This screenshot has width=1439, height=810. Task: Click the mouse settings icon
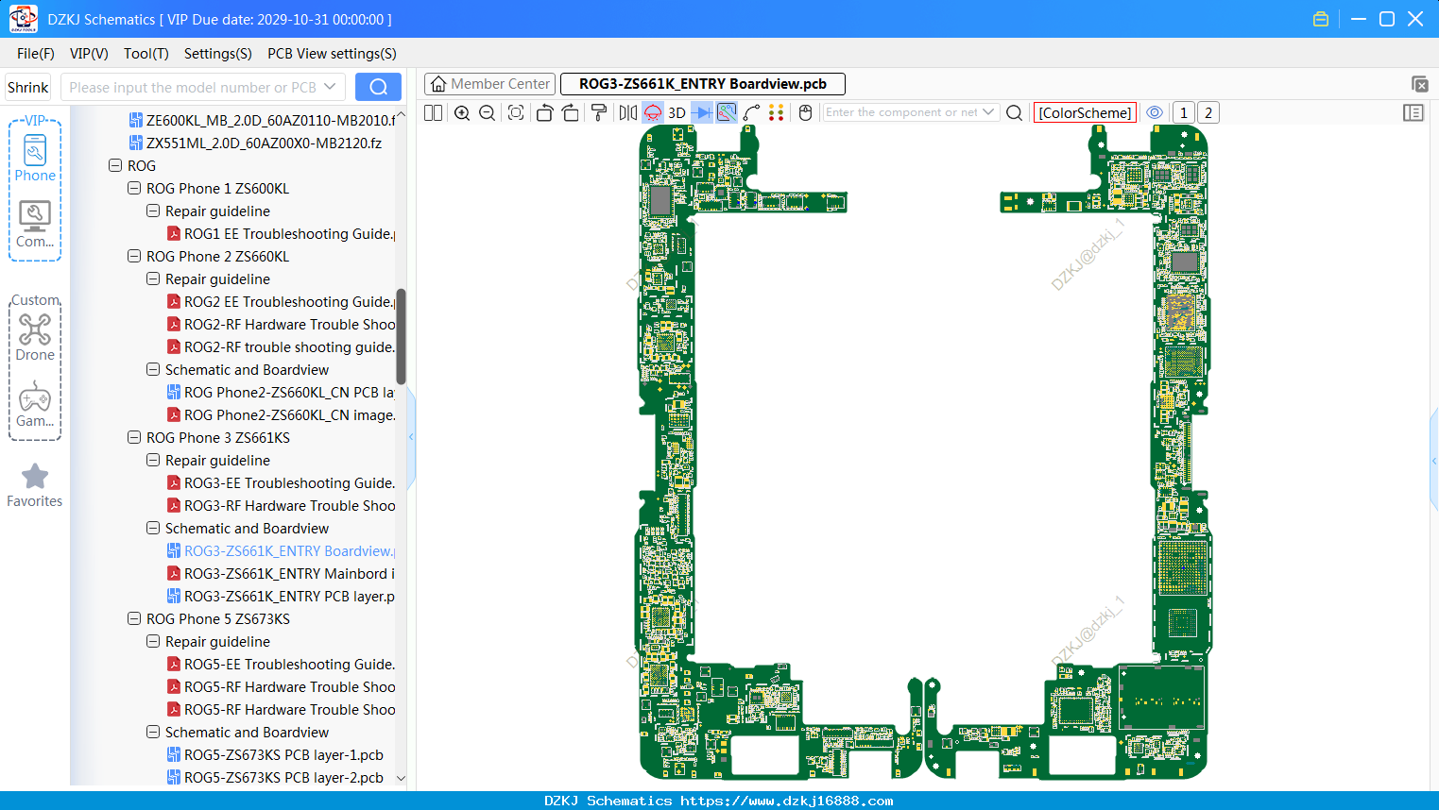[x=805, y=113]
